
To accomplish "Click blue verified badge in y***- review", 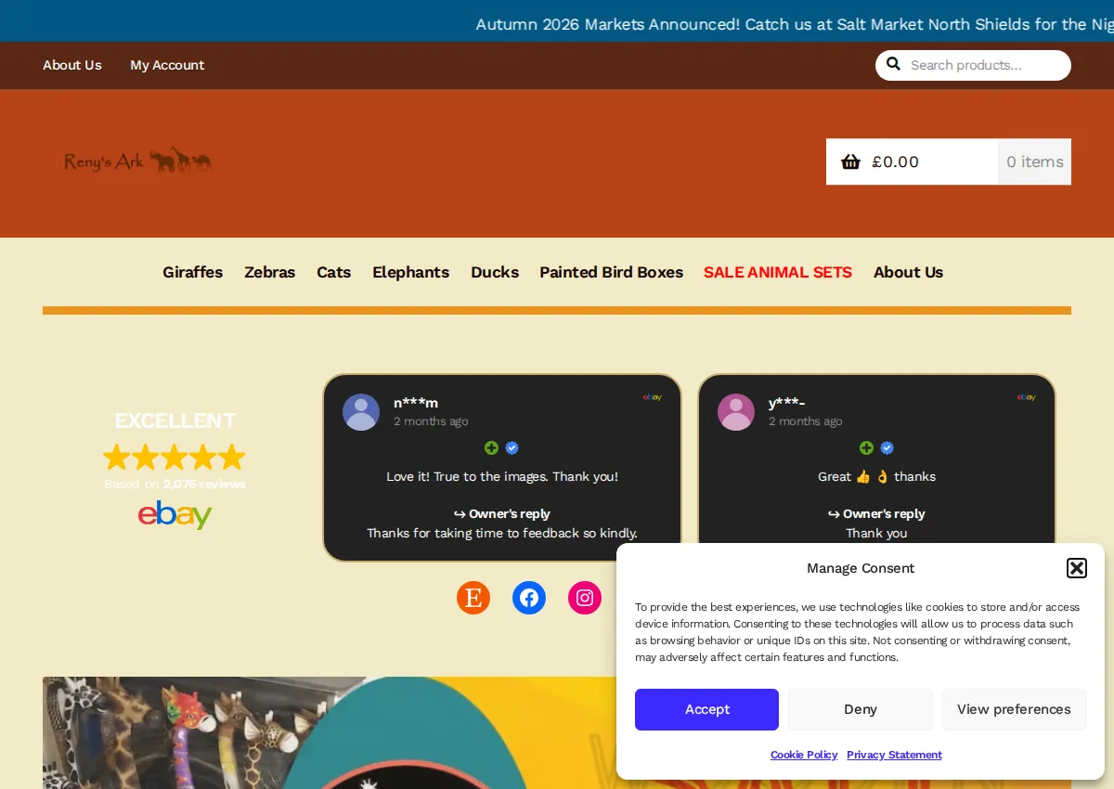I will [887, 448].
